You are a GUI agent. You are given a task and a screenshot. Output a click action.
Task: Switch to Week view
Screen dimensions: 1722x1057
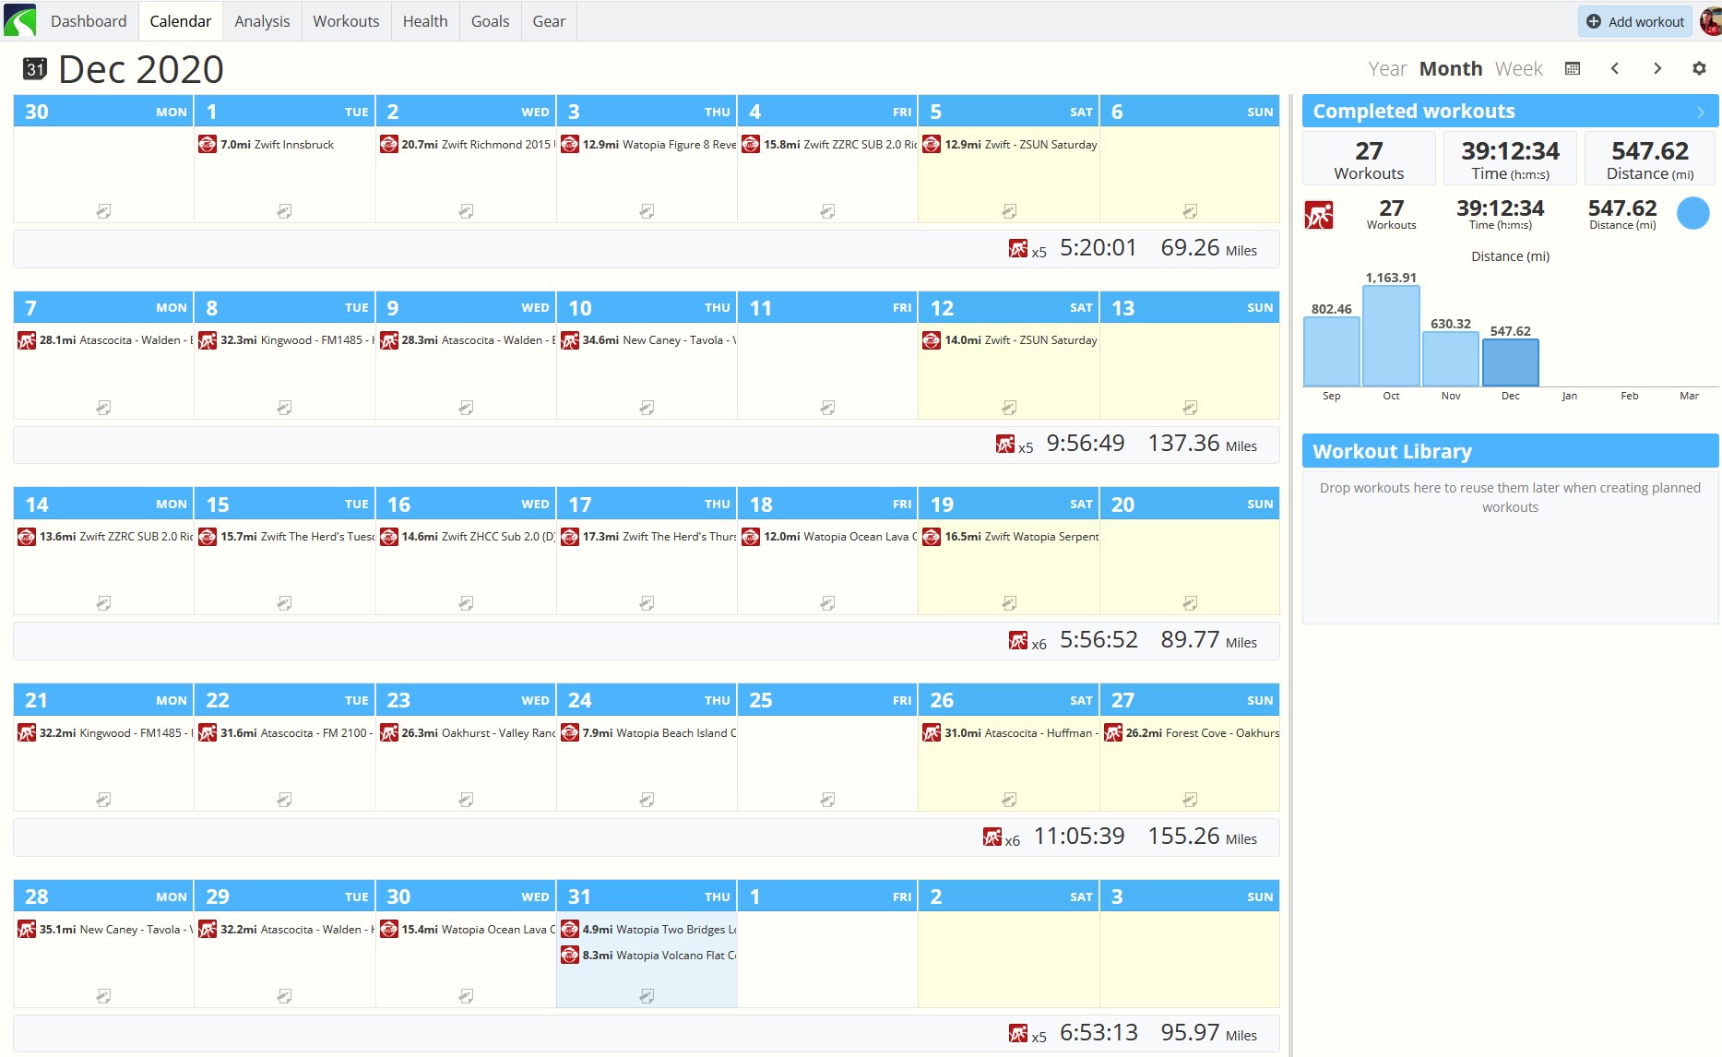[x=1518, y=68]
